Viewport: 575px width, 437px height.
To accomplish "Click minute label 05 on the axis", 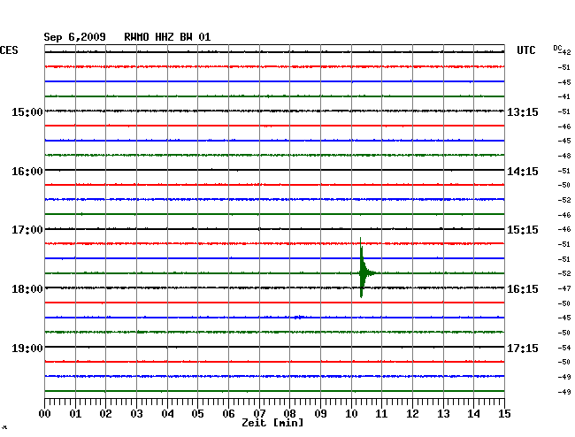I will (197, 414).
